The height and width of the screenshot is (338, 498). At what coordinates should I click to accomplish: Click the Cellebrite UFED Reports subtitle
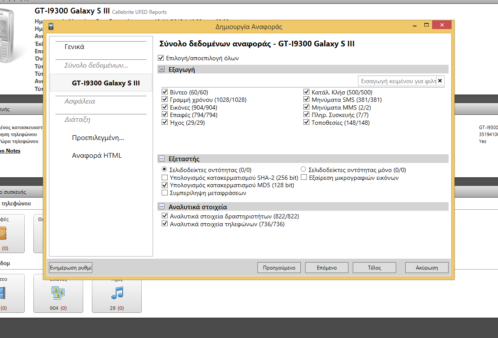tap(140, 12)
